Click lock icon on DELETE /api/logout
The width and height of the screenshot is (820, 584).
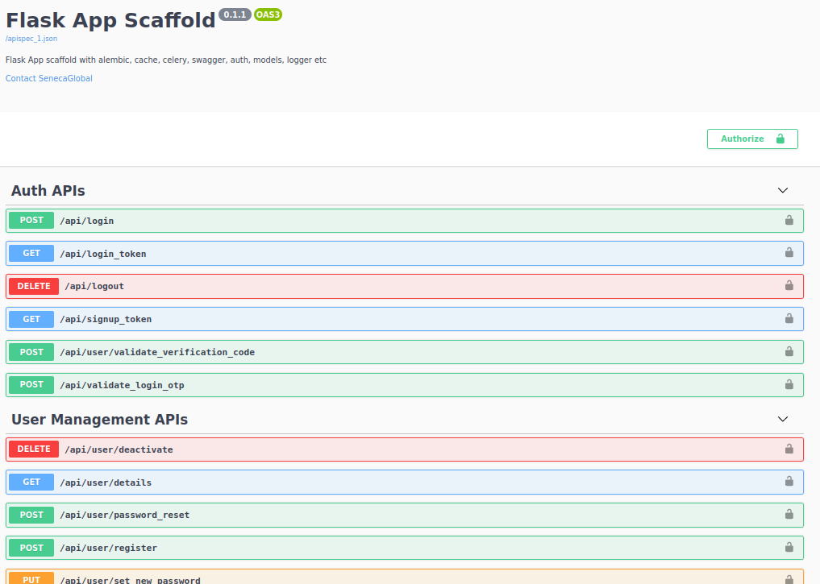(789, 286)
